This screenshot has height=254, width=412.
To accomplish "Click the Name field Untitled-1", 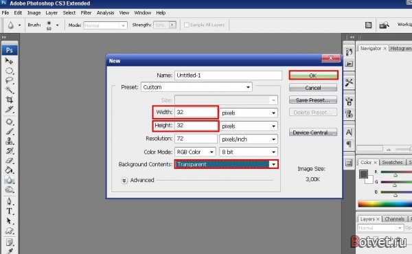I will coord(228,76).
